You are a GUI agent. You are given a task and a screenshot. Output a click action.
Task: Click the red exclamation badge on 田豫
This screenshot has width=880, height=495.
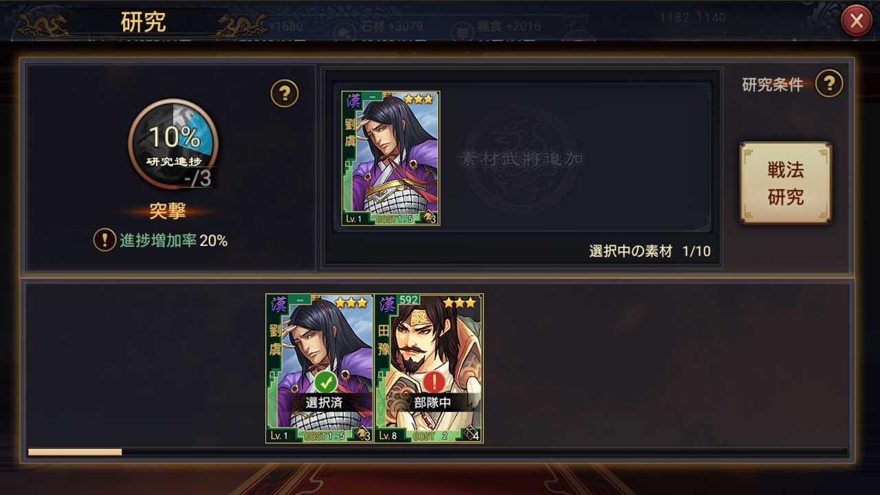point(433,382)
